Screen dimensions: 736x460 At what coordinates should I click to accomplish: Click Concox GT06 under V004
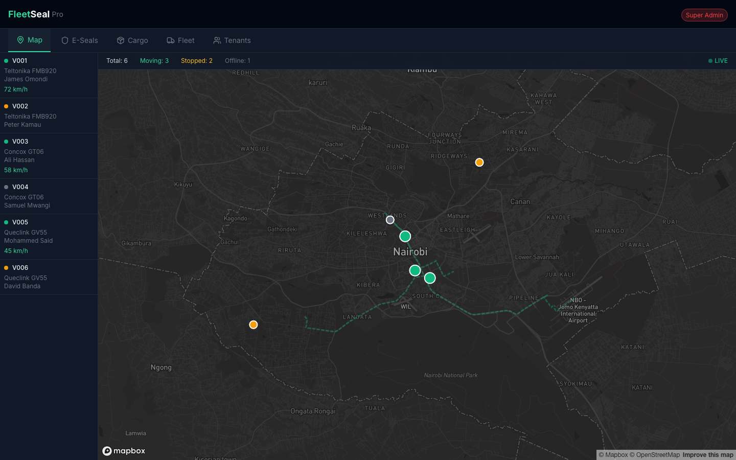click(24, 197)
